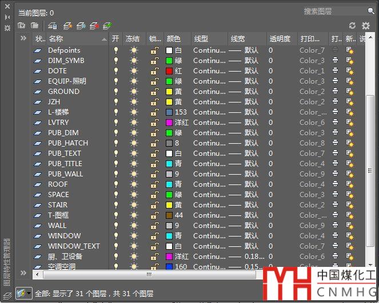This screenshot has width=379, height=303.
Task: Lock the 厨、卫设备 layer
Action: [x=155, y=257]
